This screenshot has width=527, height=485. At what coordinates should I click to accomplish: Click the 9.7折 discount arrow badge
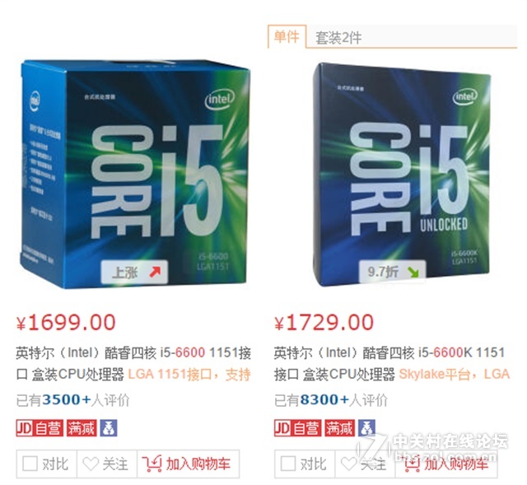click(x=392, y=271)
